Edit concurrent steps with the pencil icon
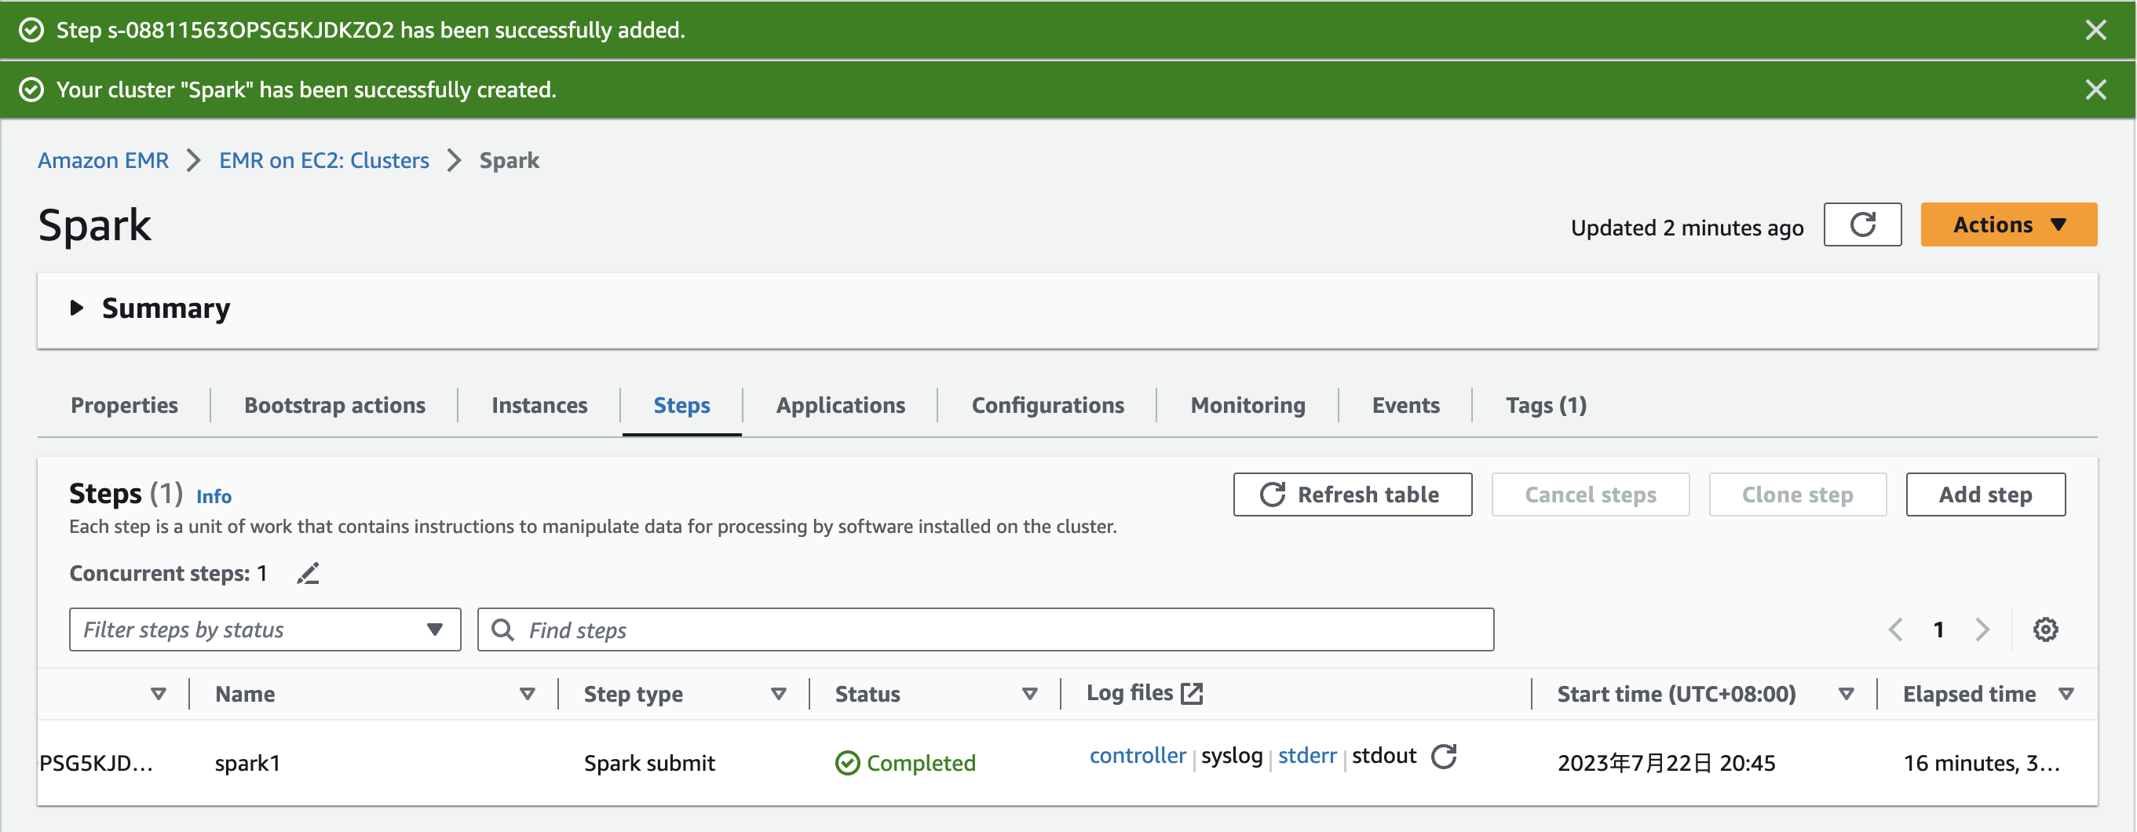 308,573
